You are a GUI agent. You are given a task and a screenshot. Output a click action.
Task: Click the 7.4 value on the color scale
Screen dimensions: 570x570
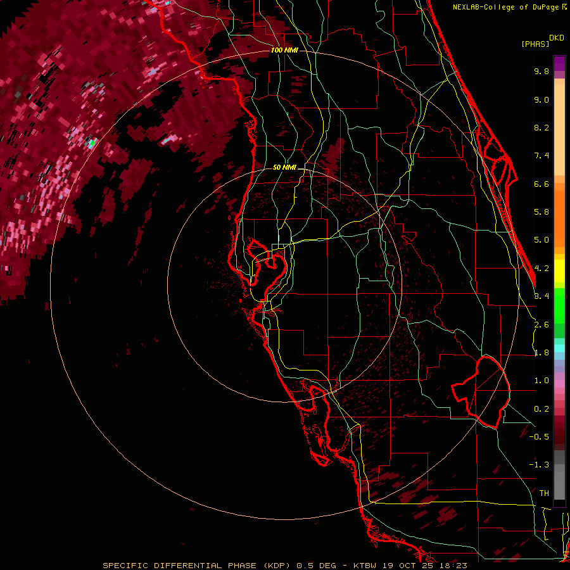point(541,156)
